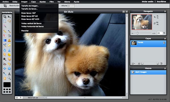Select the Brush tool
170x102 pixels.
pyautogui.click(x=9, y=31)
